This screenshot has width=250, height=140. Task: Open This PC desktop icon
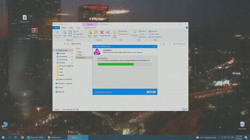pos(5,126)
